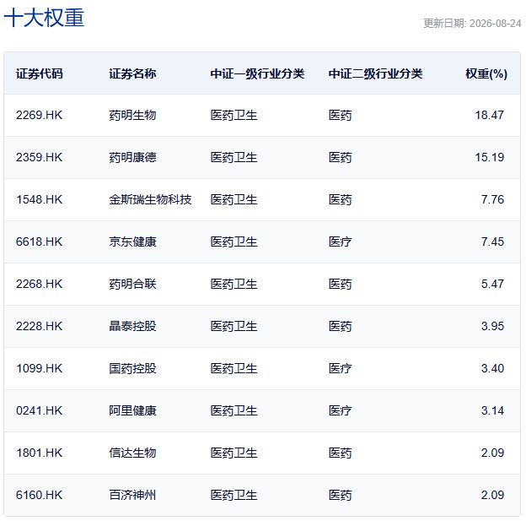Select security code 1099.HK
Screen dimensions: 526x521
point(40,368)
